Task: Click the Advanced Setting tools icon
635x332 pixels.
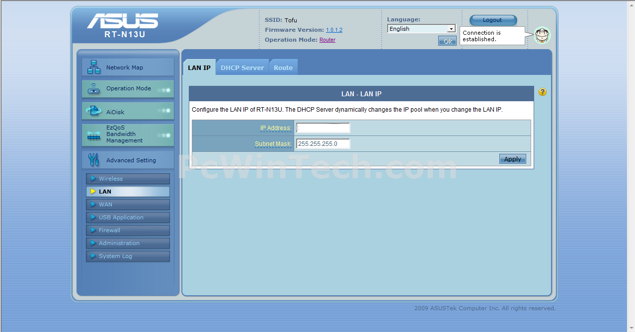Action: pos(93,160)
